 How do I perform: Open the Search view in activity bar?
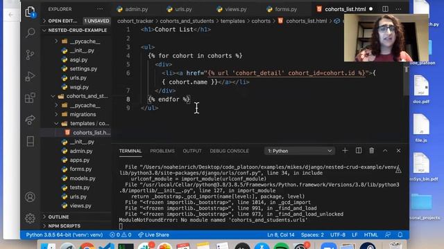[30, 33]
